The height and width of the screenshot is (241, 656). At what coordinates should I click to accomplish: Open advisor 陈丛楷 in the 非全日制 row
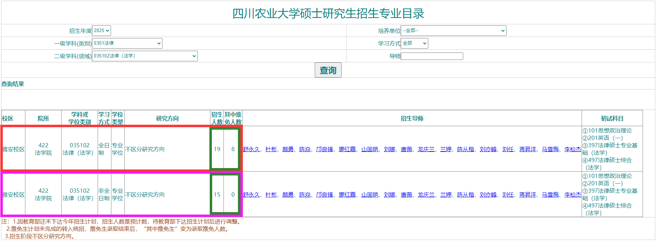tap(466, 195)
